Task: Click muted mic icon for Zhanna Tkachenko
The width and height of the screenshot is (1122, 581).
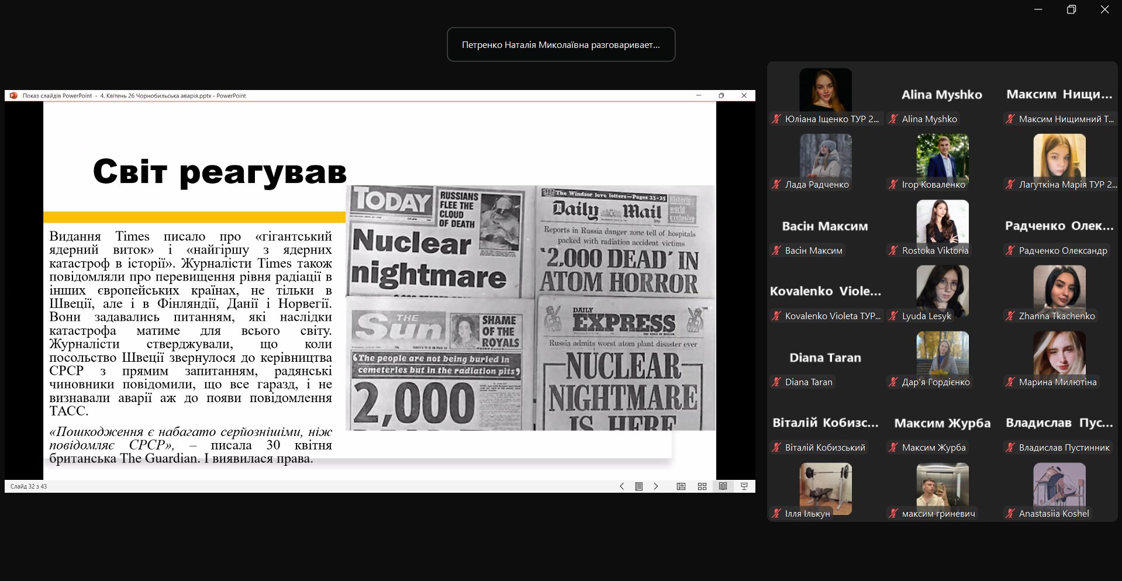Action: pos(1010,316)
